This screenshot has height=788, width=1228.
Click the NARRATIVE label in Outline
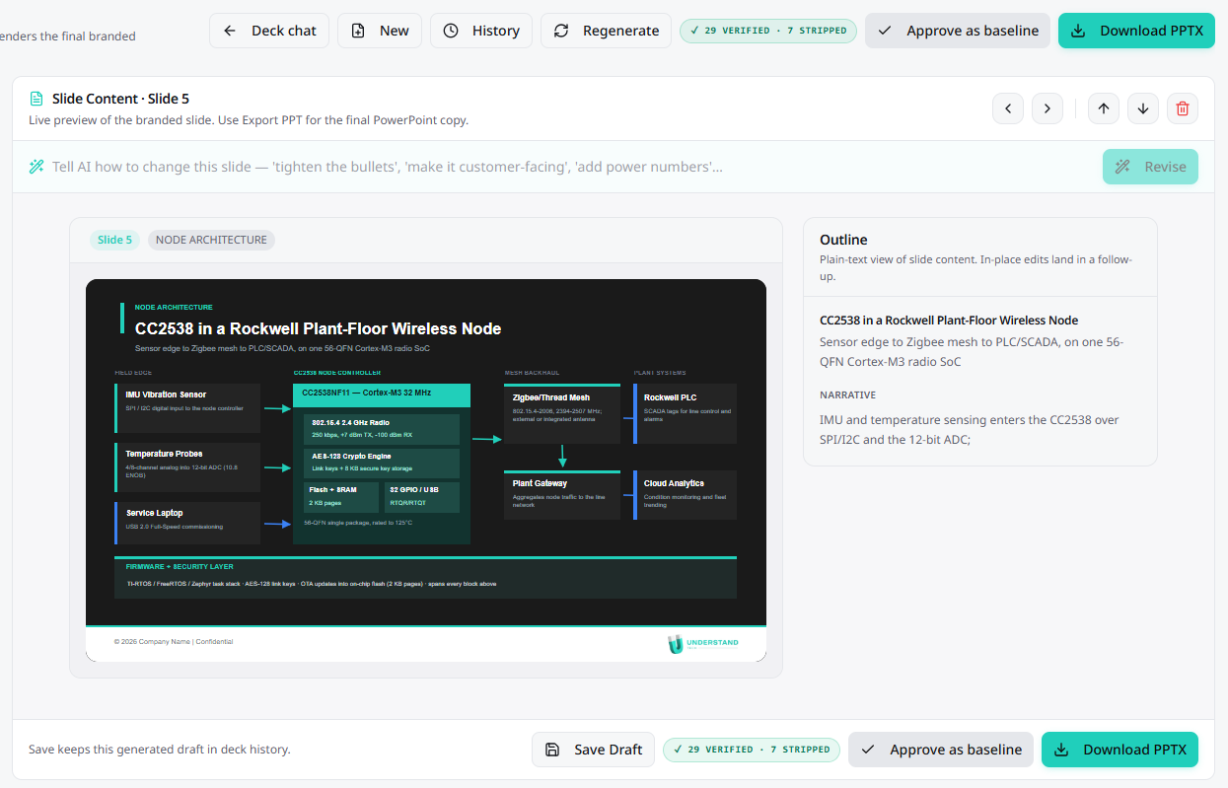point(847,395)
